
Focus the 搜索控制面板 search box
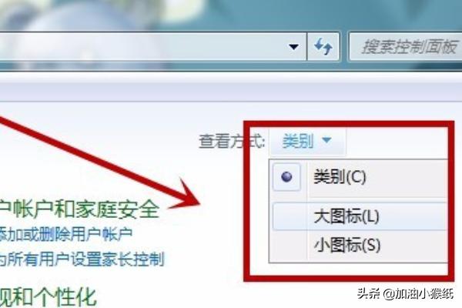coord(406,46)
